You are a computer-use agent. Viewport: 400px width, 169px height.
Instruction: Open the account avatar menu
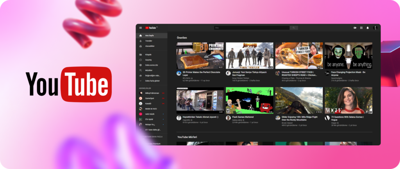[375, 28]
